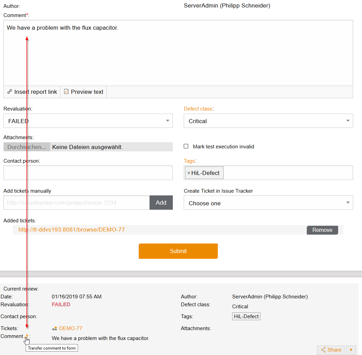The width and height of the screenshot is (362, 355).
Task: Click into the Comment text area
Action: click(x=178, y=55)
